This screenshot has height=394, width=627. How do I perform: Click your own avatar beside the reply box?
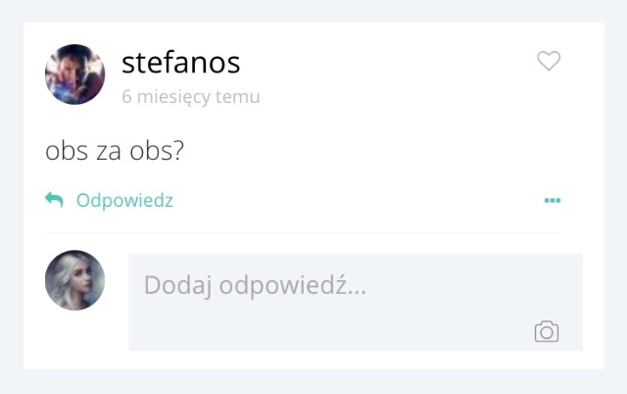tap(74, 280)
